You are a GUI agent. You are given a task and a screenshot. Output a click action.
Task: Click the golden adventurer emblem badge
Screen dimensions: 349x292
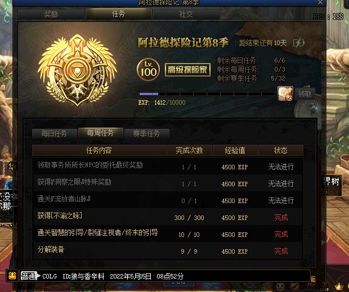[x=77, y=70]
